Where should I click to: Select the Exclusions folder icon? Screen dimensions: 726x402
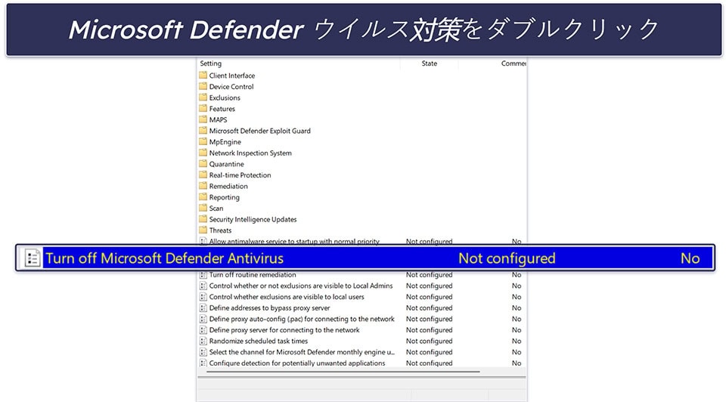pos(203,97)
